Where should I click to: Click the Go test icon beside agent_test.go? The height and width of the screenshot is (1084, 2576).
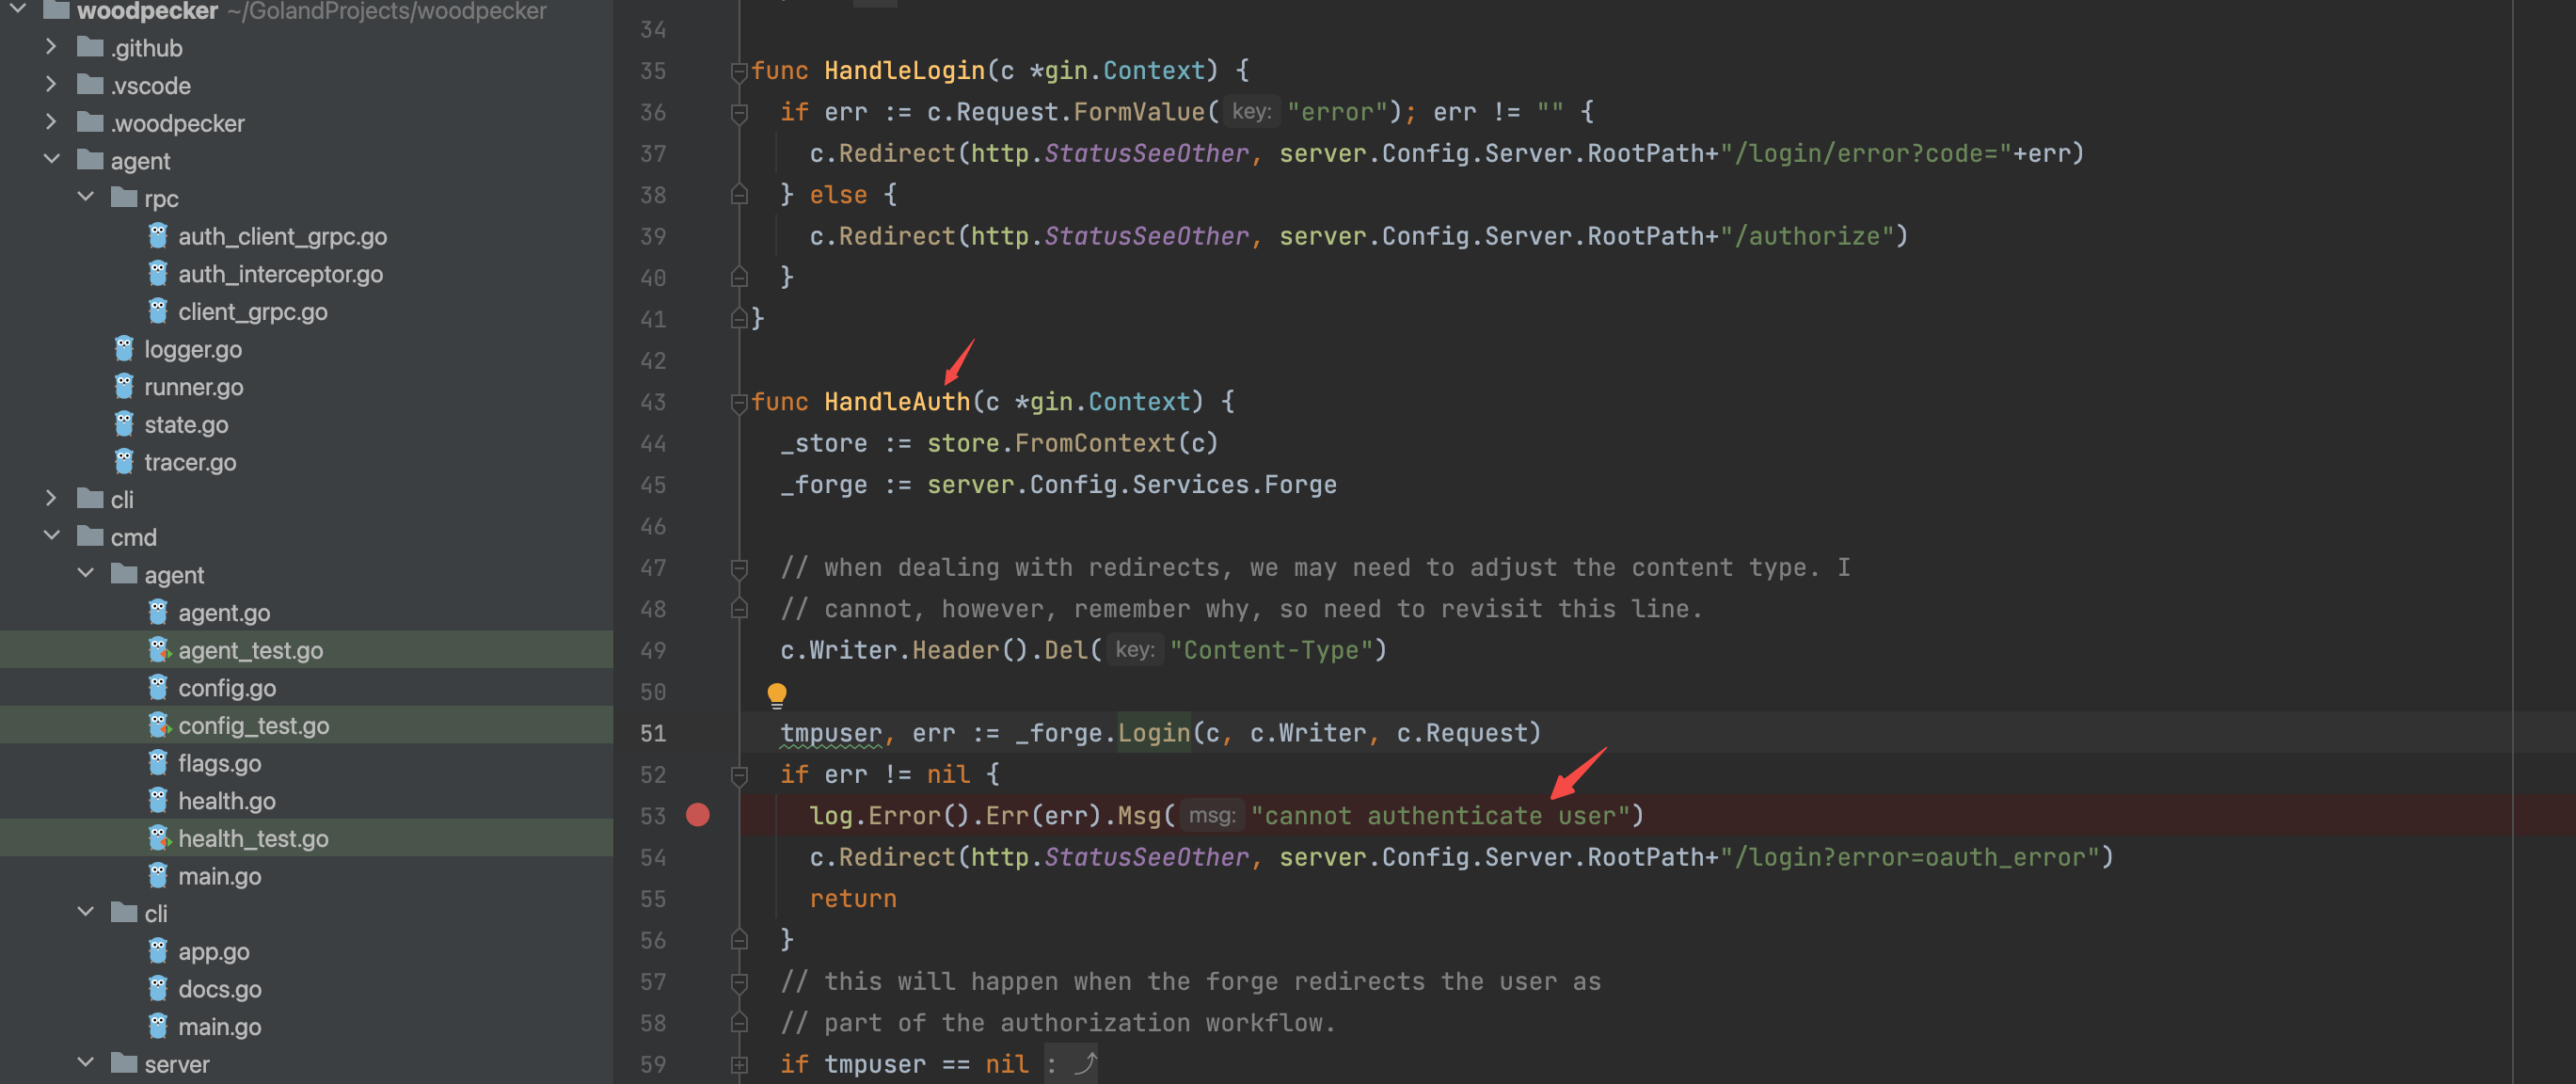pos(159,649)
